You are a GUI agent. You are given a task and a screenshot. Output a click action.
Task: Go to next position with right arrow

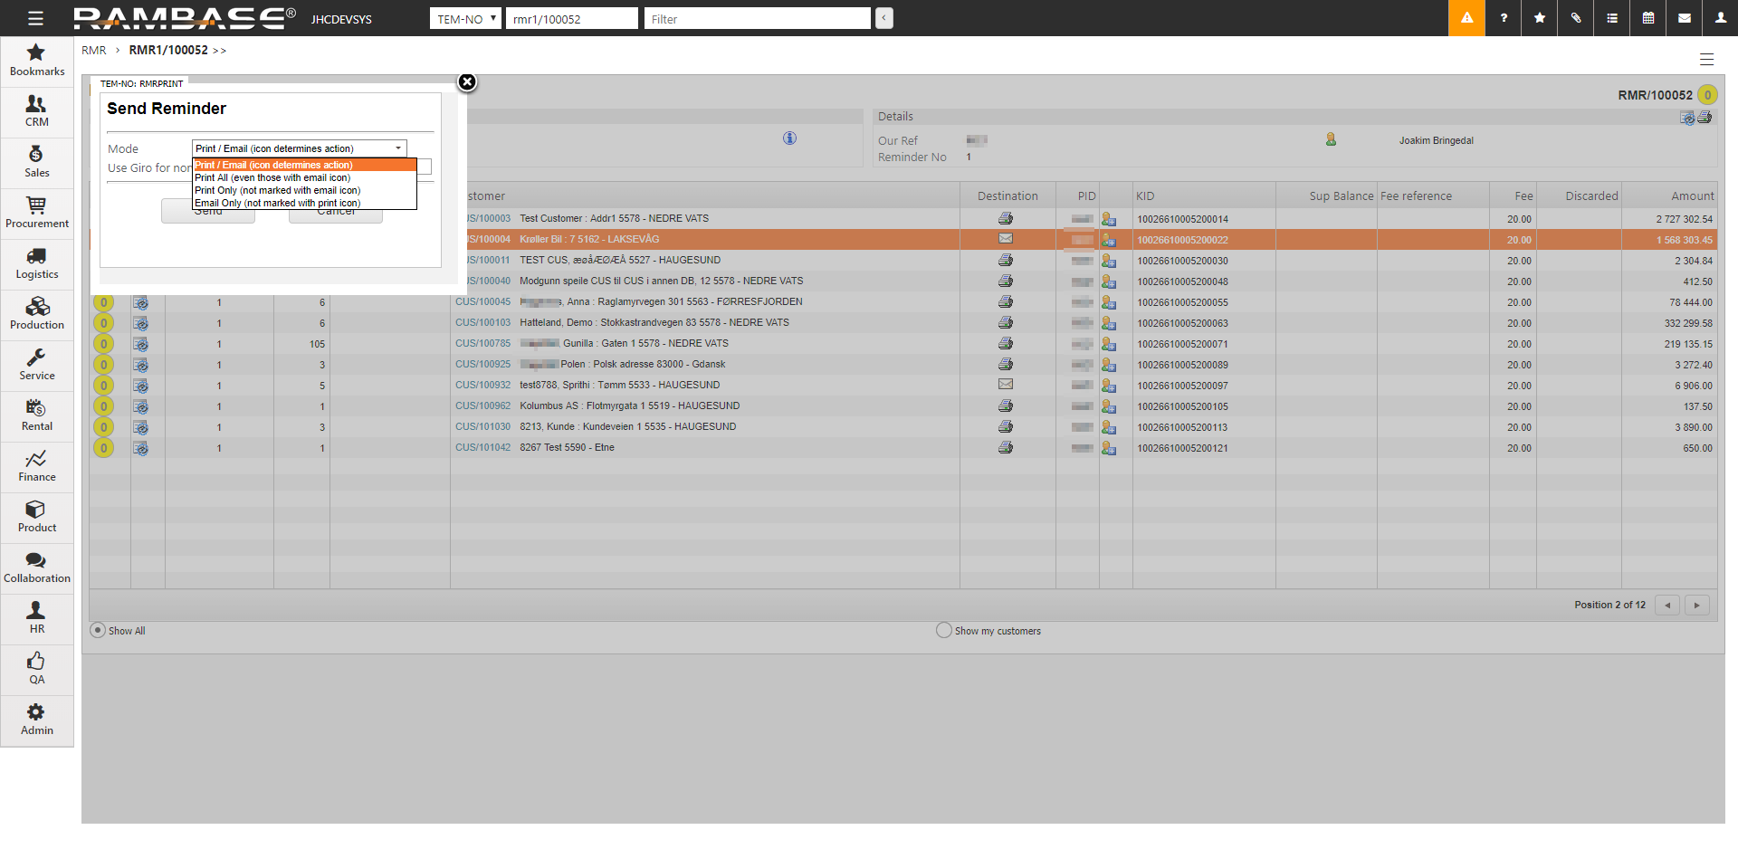1696,606
